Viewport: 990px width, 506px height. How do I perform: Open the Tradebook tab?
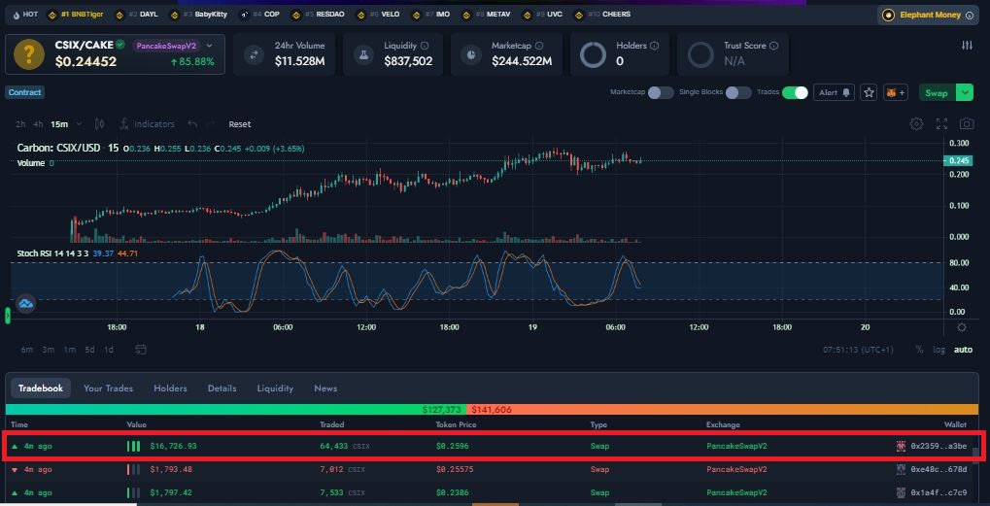41,388
